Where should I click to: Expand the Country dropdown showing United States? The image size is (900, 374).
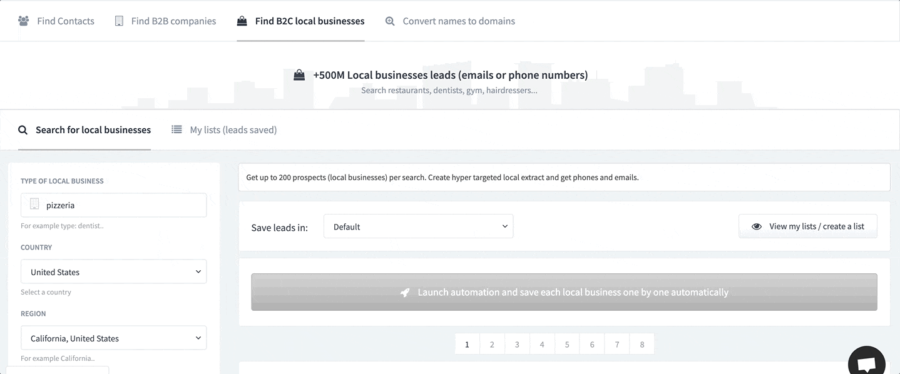[x=113, y=272]
